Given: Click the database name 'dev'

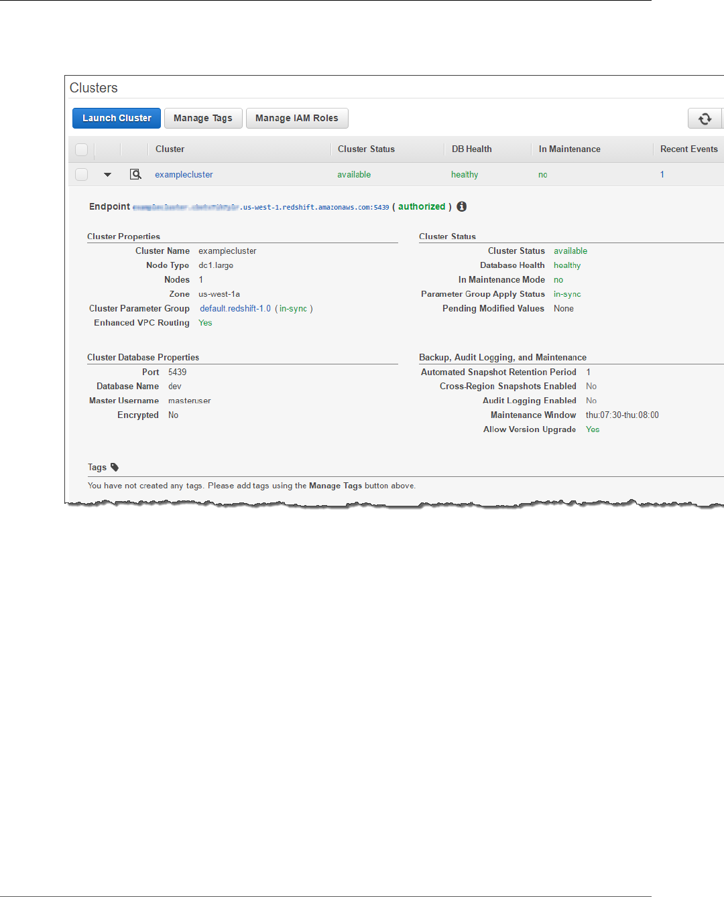Looking at the screenshot, I should tap(175, 387).
